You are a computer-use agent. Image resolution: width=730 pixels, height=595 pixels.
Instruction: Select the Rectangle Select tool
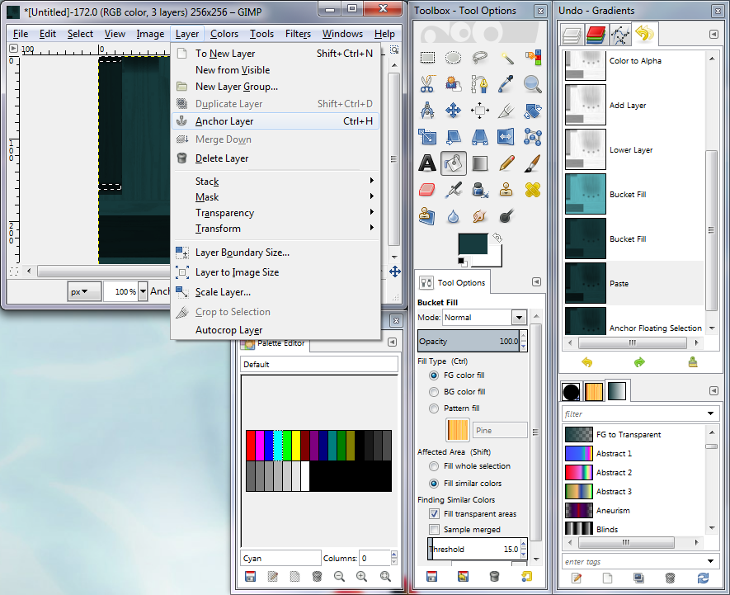coord(427,58)
